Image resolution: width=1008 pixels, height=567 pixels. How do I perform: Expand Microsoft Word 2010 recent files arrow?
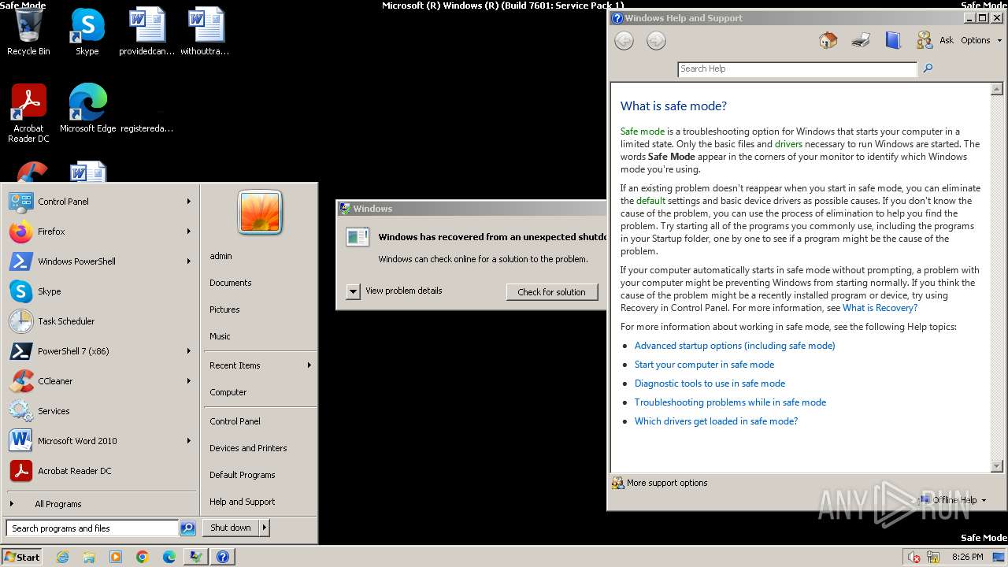[188, 441]
